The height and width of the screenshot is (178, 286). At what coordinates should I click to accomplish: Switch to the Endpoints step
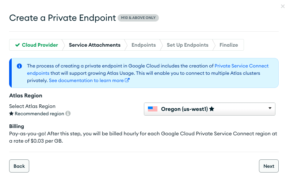pyautogui.click(x=144, y=45)
